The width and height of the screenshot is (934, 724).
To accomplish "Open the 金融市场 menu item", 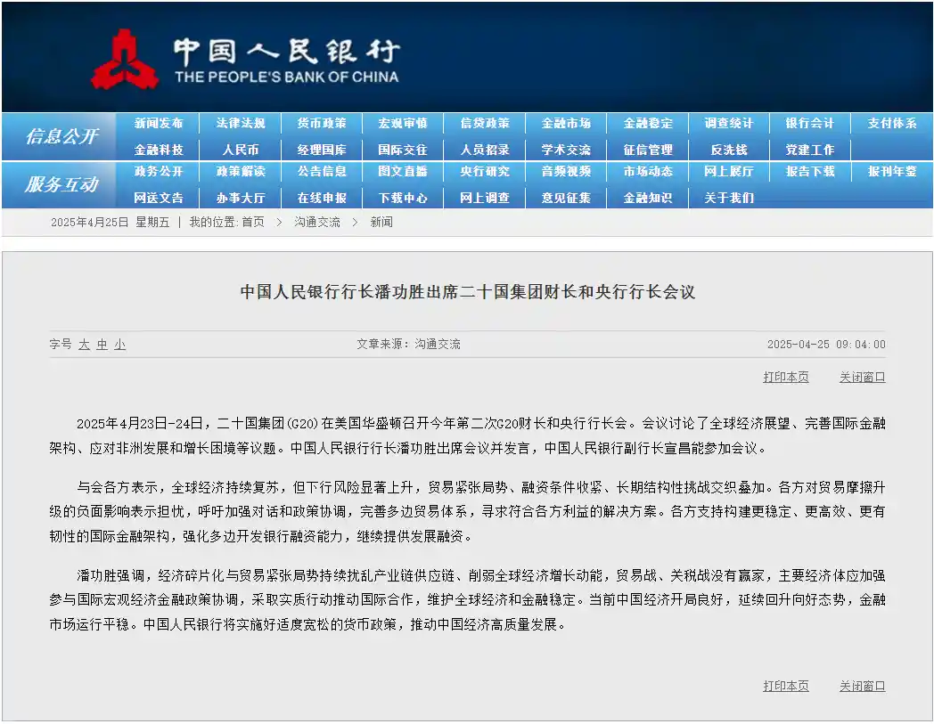I will [565, 123].
